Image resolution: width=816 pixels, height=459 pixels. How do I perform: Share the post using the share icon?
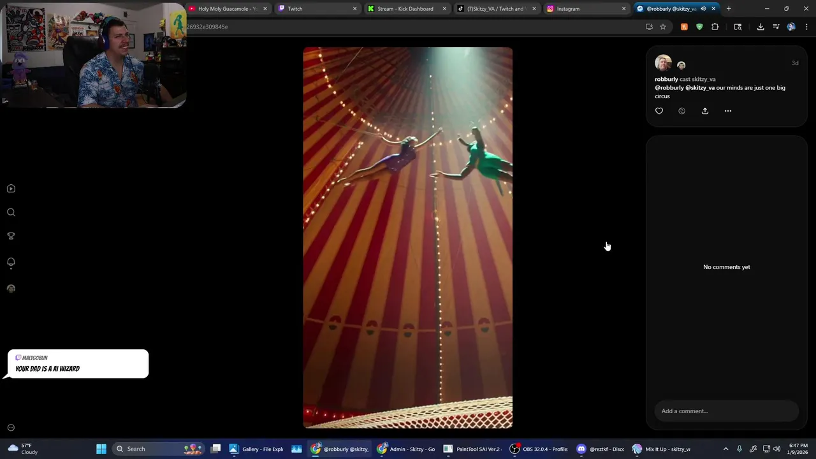coord(705,111)
